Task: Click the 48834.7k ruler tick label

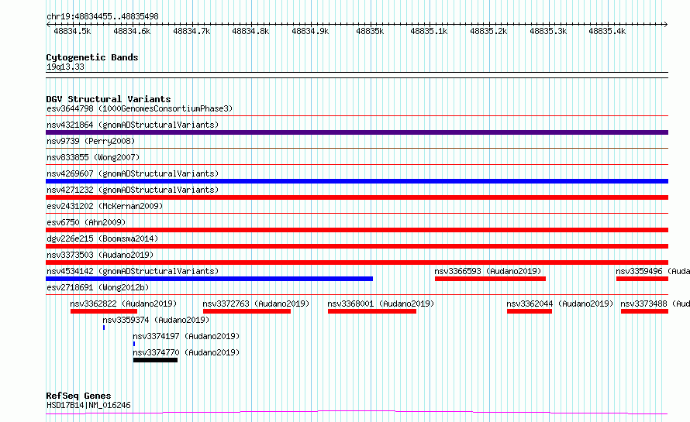Action: coord(191,31)
